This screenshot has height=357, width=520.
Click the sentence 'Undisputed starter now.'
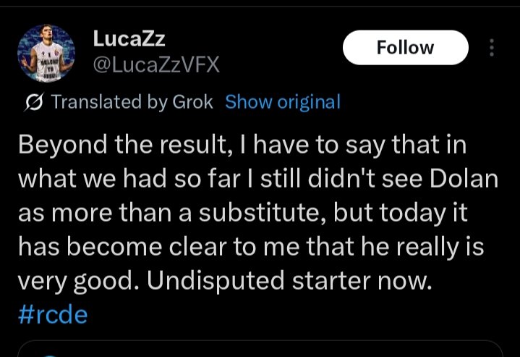click(290, 281)
